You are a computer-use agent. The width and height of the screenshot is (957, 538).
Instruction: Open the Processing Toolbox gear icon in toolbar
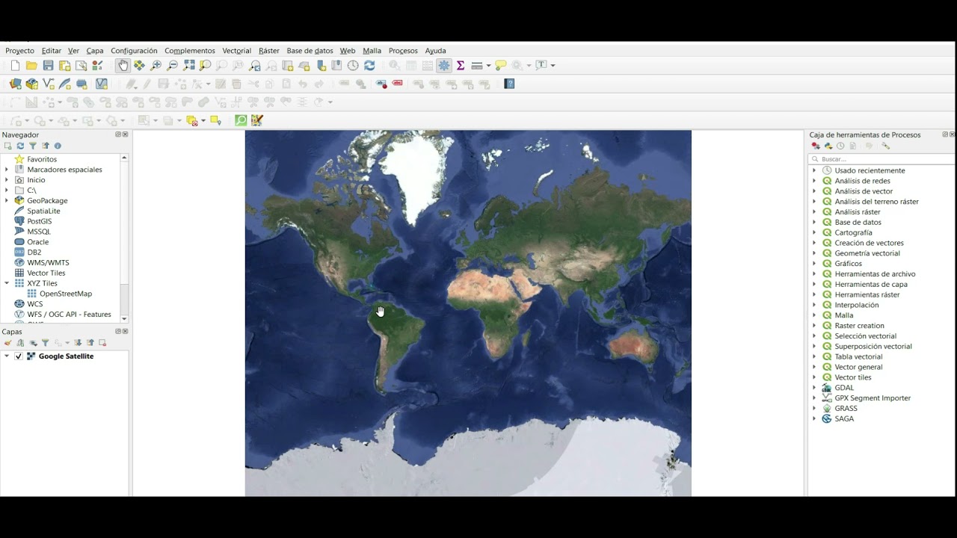click(x=444, y=66)
